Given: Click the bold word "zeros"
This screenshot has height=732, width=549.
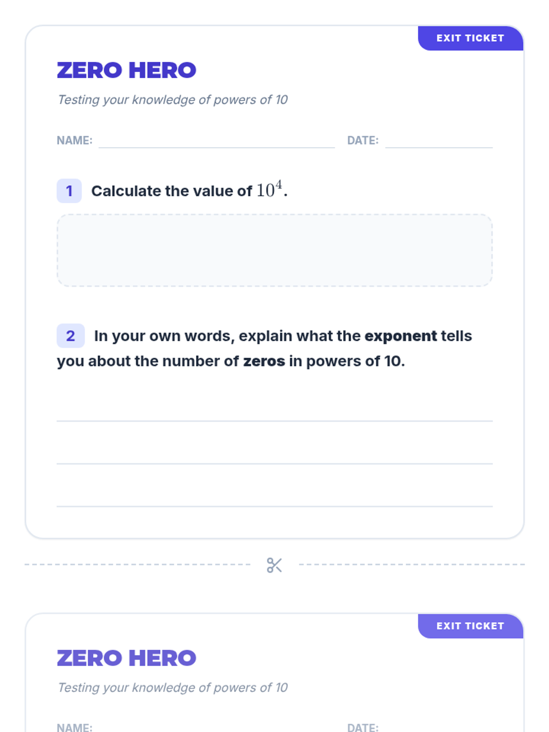Looking at the screenshot, I should click(x=264, y=361).
